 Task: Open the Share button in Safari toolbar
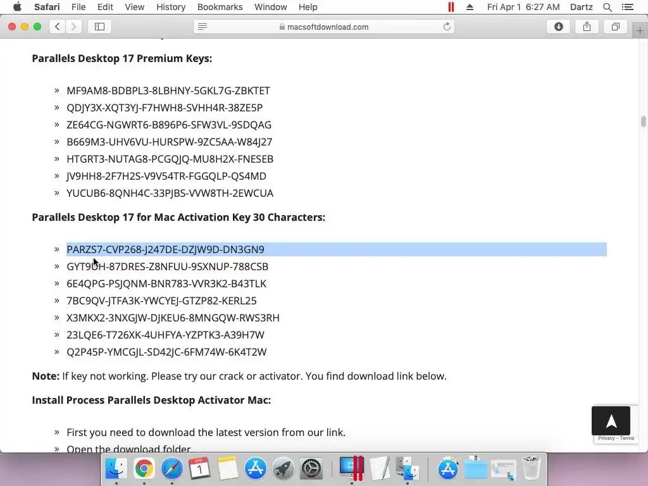click(x=587, y=27)
